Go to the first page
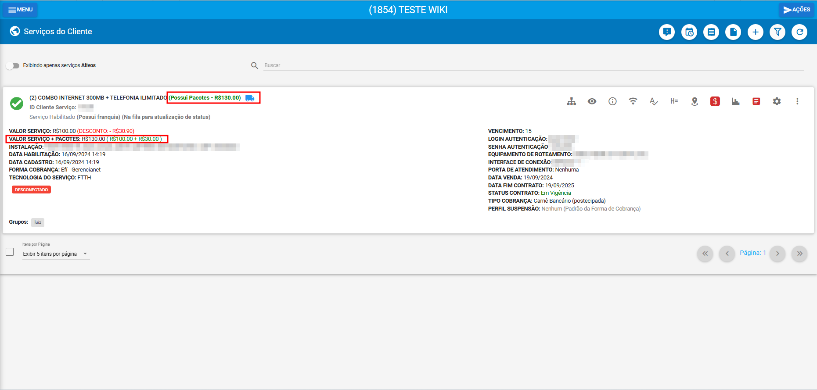Viewport: 817px width, 390px height. (x=705, y=254)
